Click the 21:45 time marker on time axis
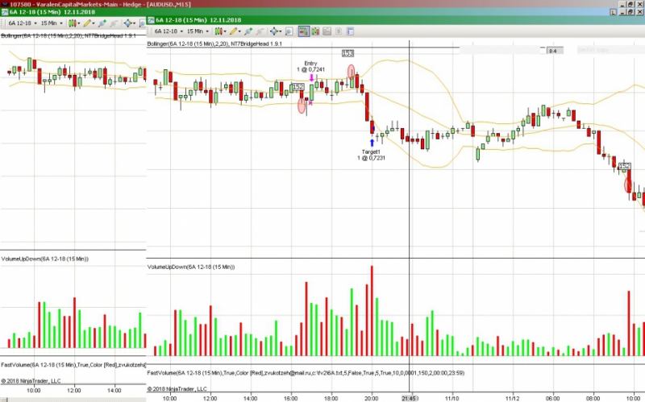This screenshot has width=645, height=402. click(409, 398)
